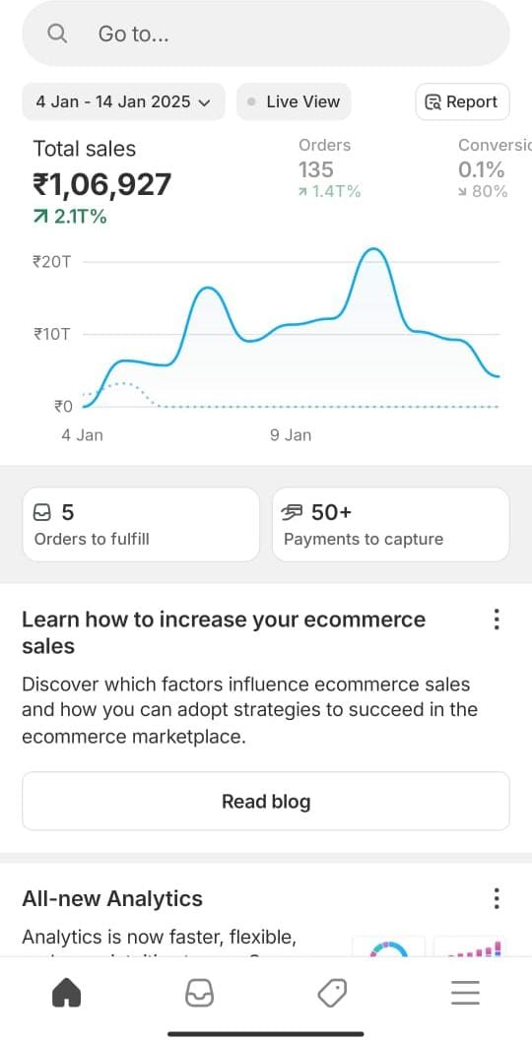
Task: Open the Products tag icon tab
Action: (332, 994)
